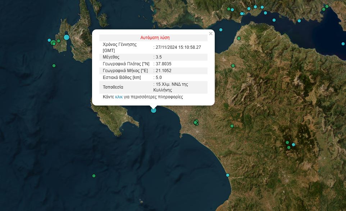Image resolution: width=346 pixels, height=211 pixels.
Task: Select the green marker beside the popup's top-right corner
Action: pyautogui.click(x=238, y=38)
